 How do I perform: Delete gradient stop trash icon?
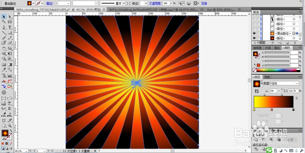(296, 98)
